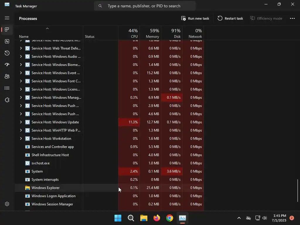Select System interrupts row
This screenshot has height=225, width=300.
point(109,180)
